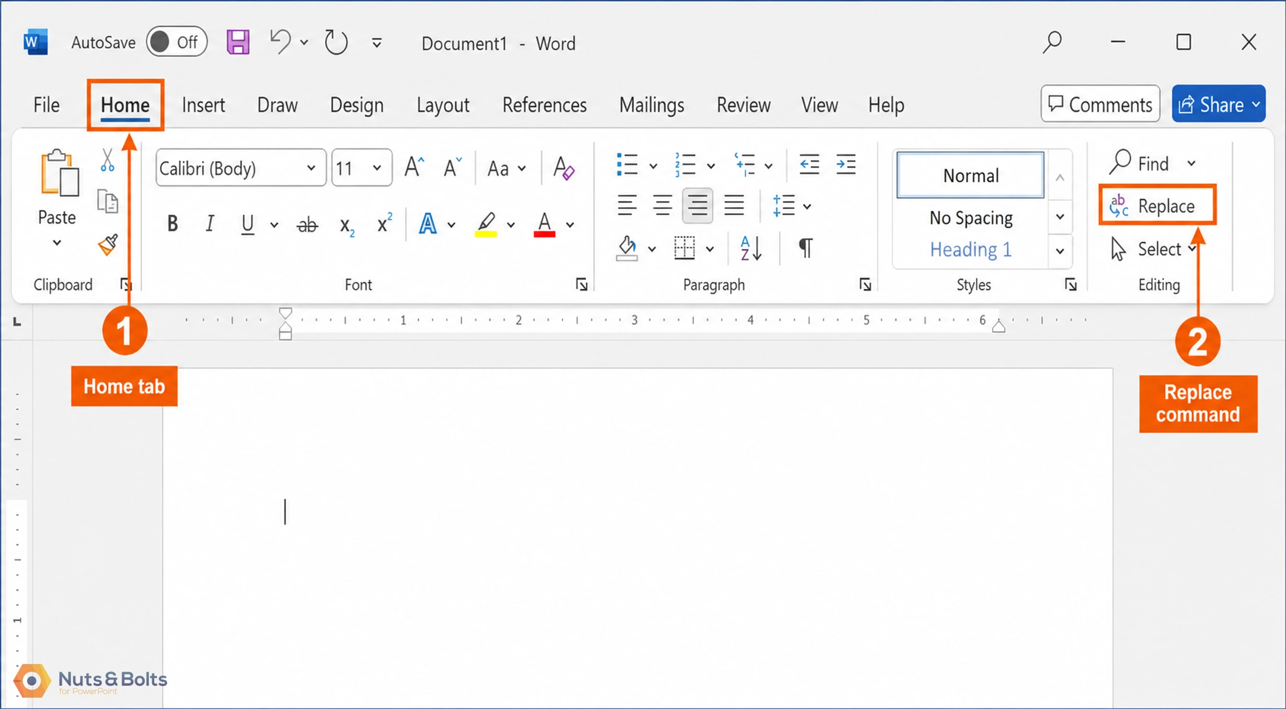Toggle Underline formatting
Viewport: 1286px width, 709px height.
(x=247, y=224)
